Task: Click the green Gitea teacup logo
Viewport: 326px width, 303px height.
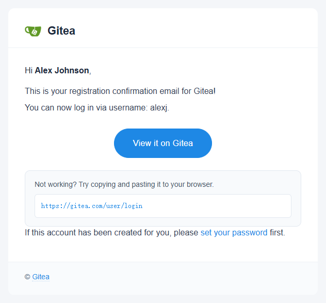Action: pos(33,31)
